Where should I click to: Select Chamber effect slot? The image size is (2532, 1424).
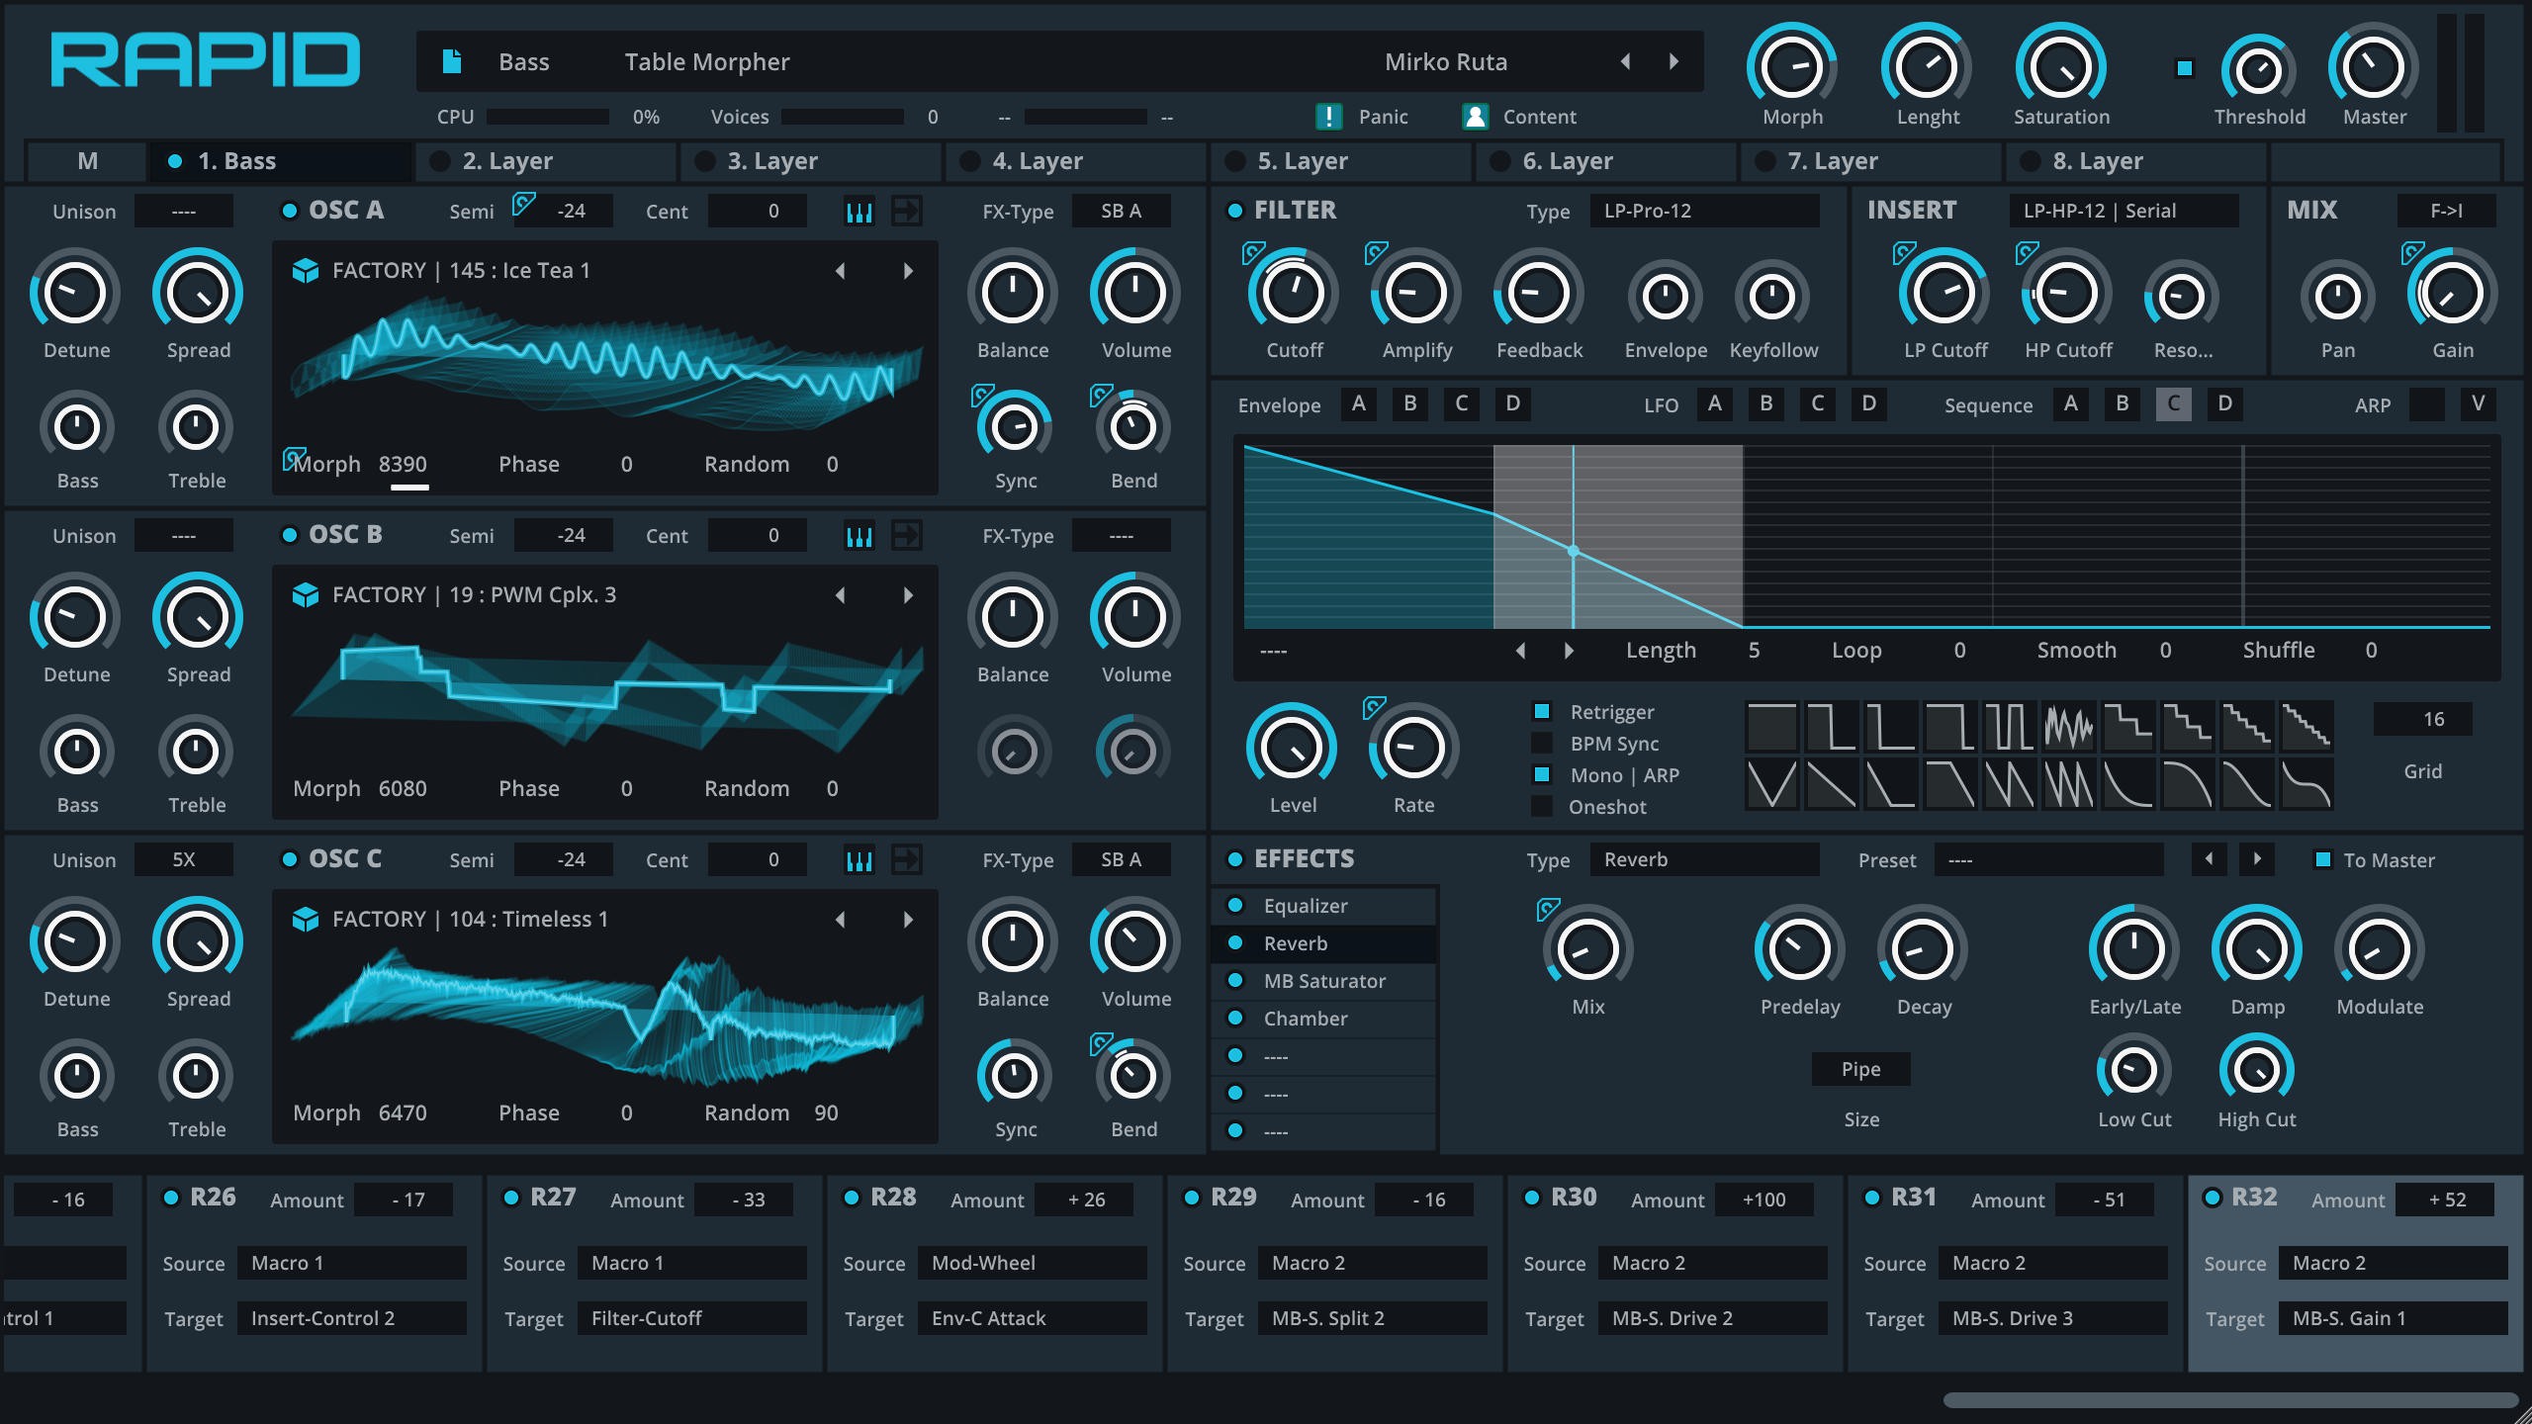[x=1324, y=1019]
